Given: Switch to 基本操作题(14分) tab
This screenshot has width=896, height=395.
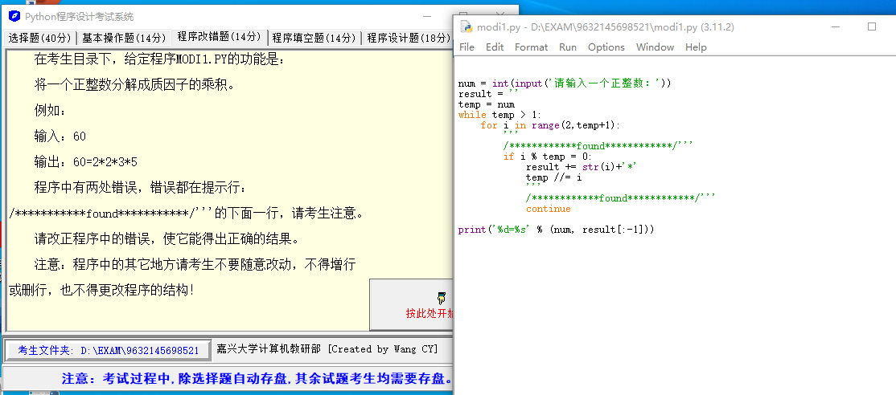Looking at the screenshot, I should (123, 39).
